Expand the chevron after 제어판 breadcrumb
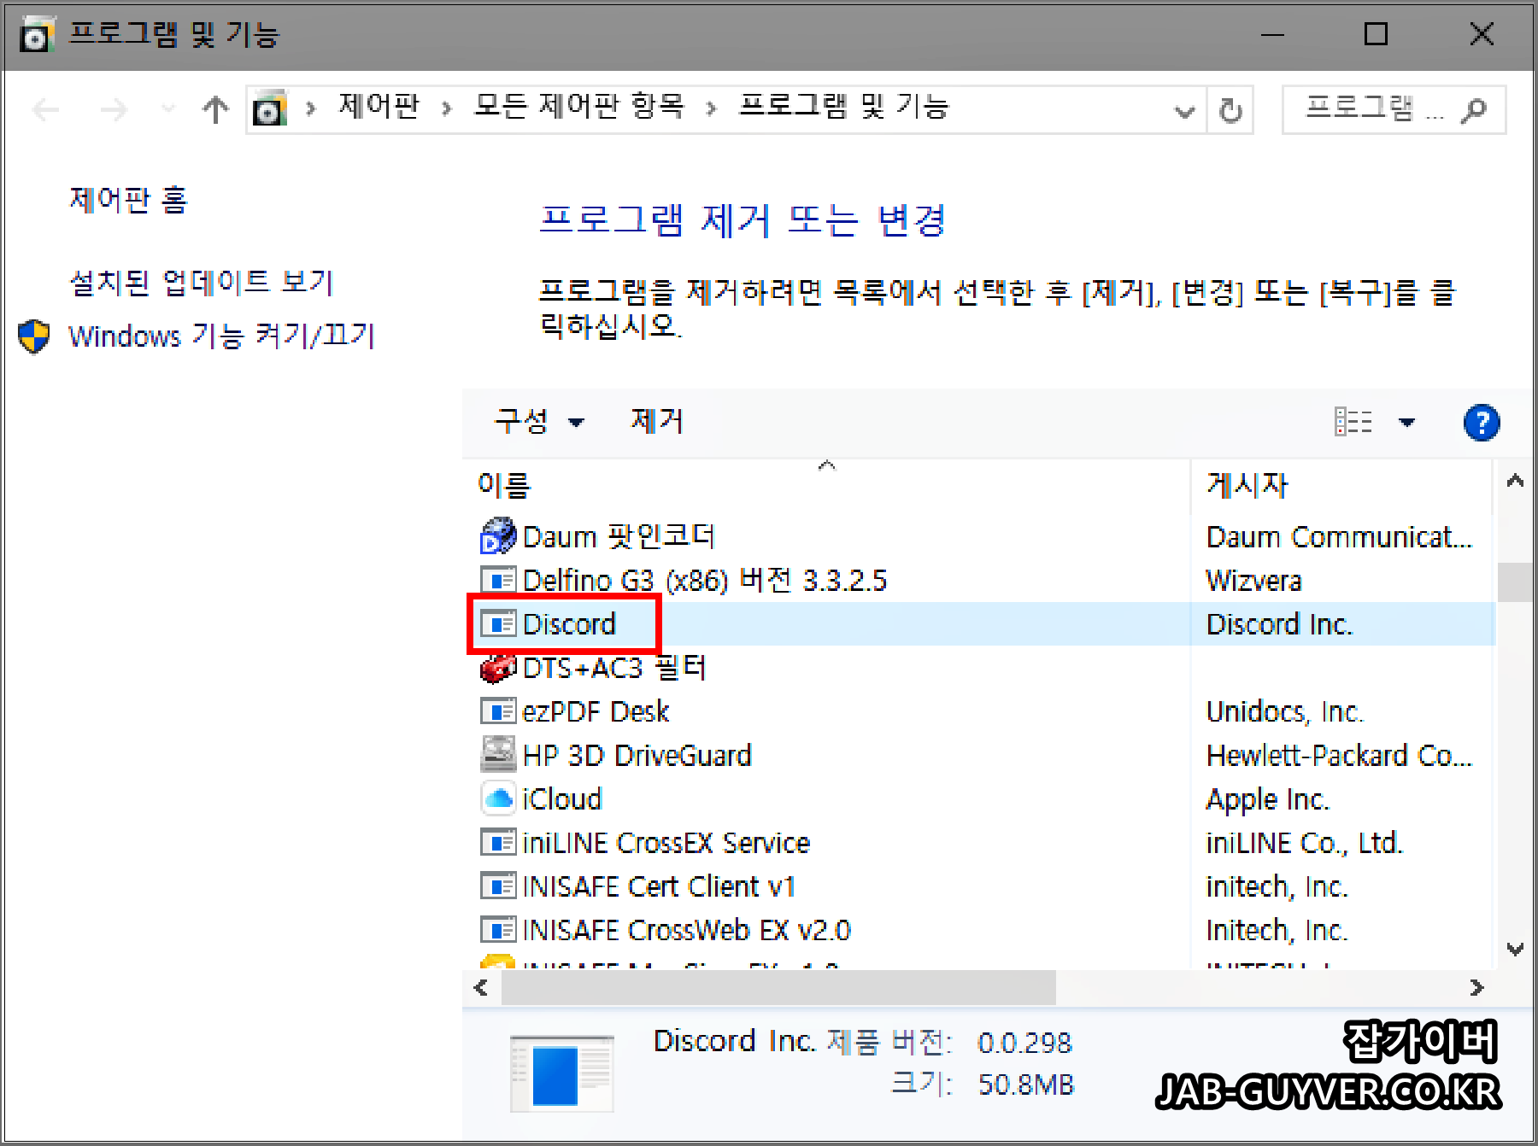The image size is (1538, 1146). click(446, 108)
